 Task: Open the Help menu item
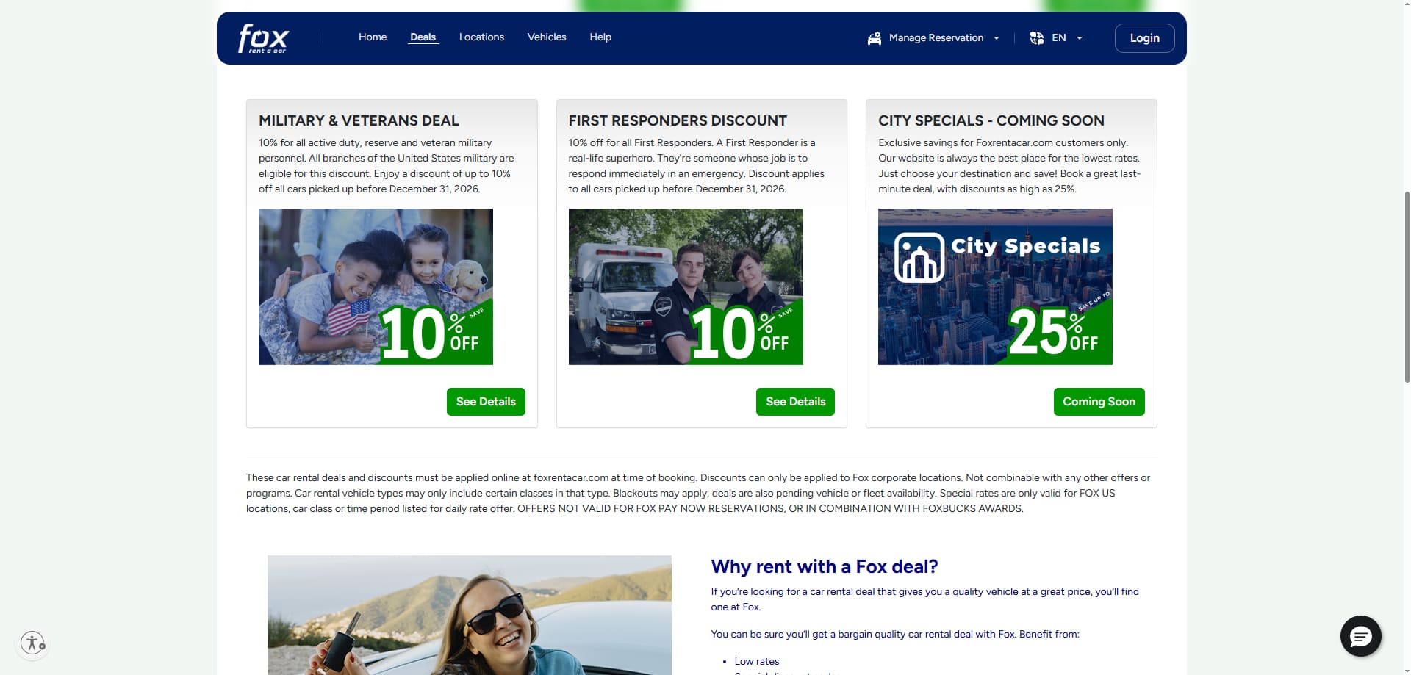coord(600,37)
